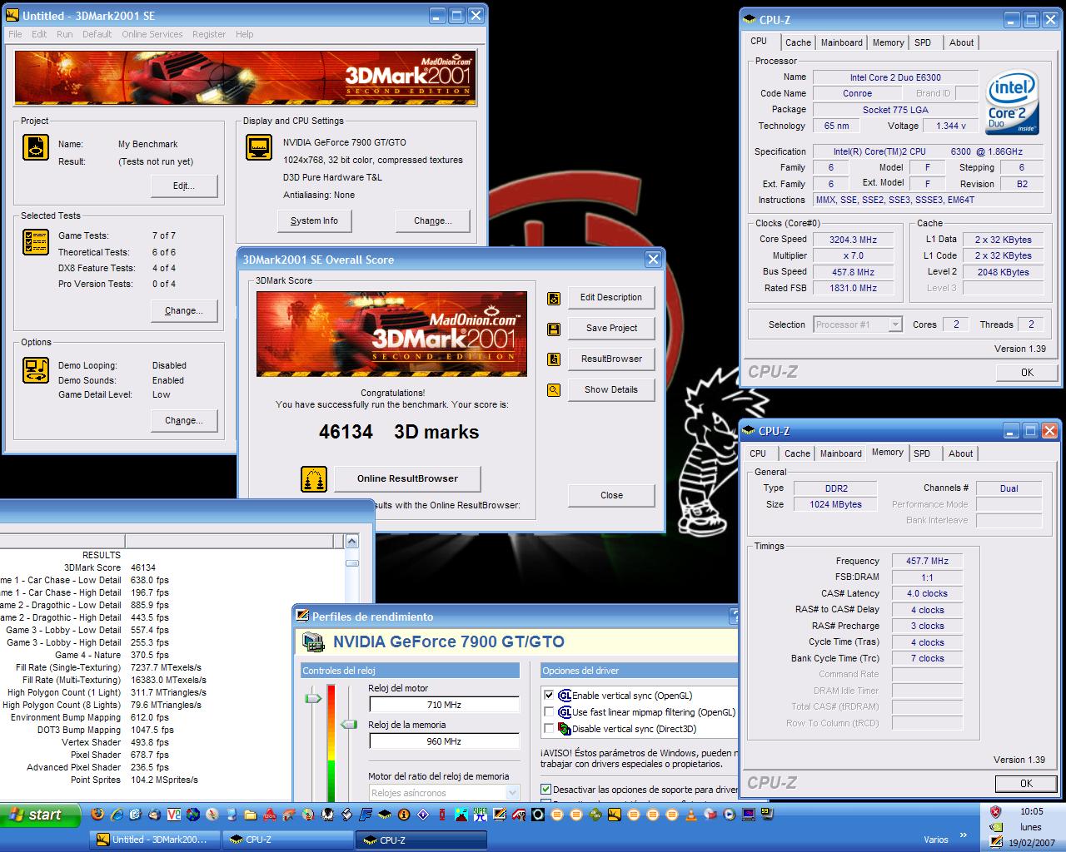This screenshot has height=852, width=1066.
Task: Click Change... in Options section
Action: pyautogui.click(x=184, y=420)
